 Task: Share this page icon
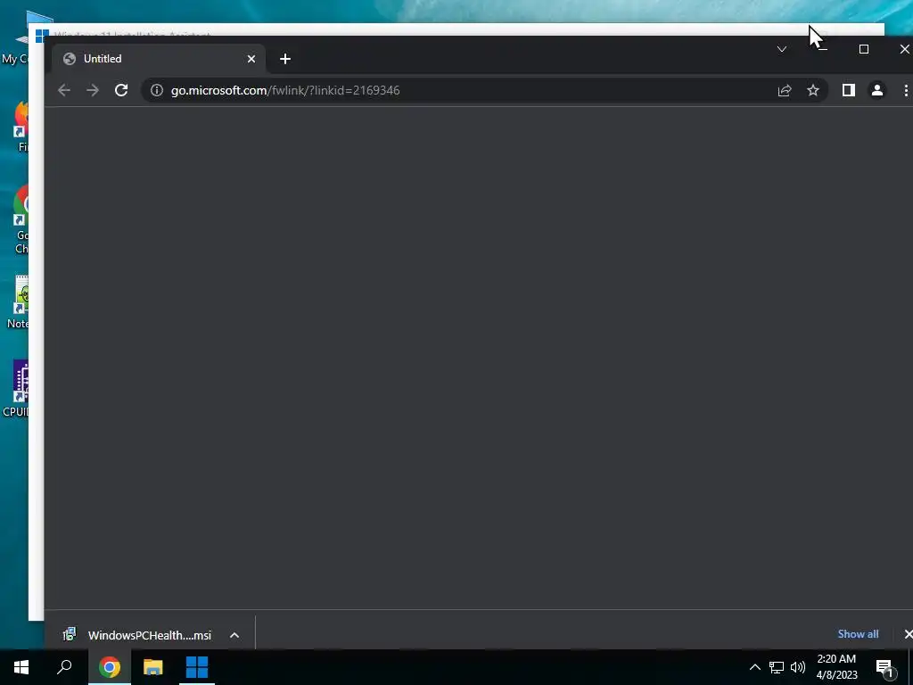tap(785, 90)
